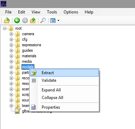Expand the guides folder node
Viewport: 135px width, 129px height.
pyautogui.click(x=11, y=50)
